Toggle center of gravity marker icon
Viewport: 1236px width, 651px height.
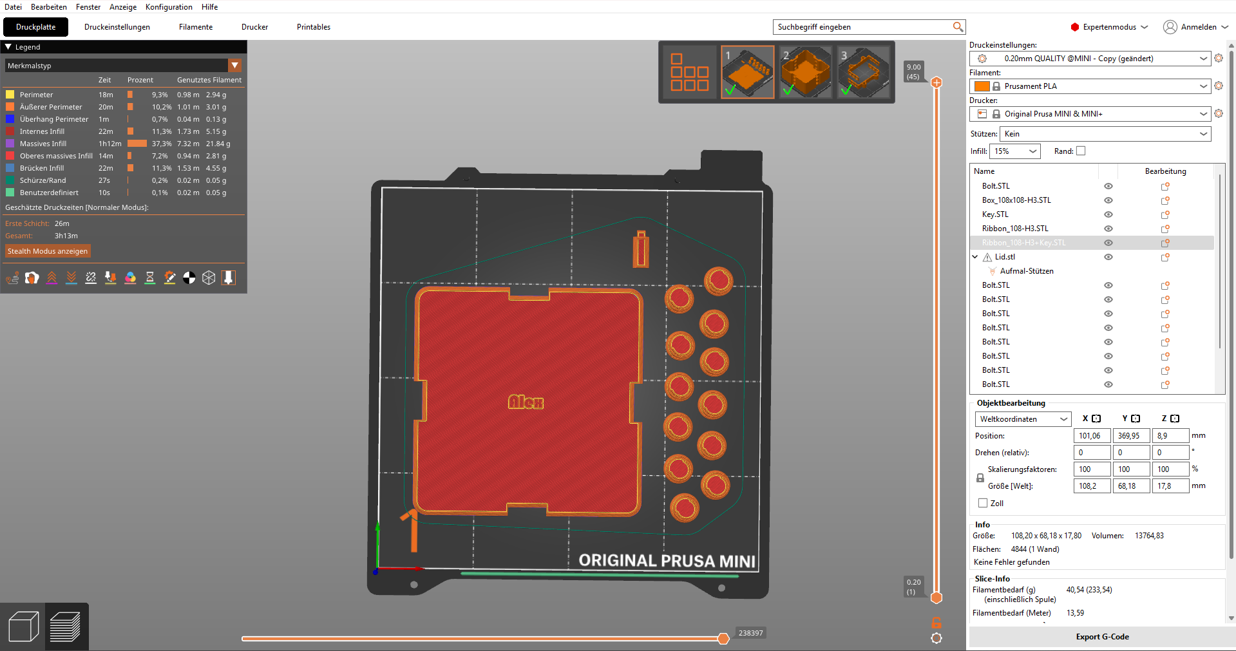189,278
